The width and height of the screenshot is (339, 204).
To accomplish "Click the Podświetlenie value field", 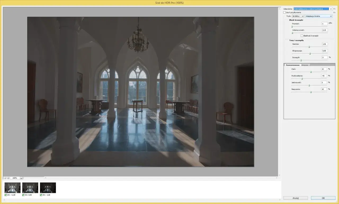I will 324,76.
